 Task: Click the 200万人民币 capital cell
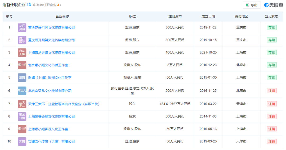pyautogui.click(x=175, y=91)
